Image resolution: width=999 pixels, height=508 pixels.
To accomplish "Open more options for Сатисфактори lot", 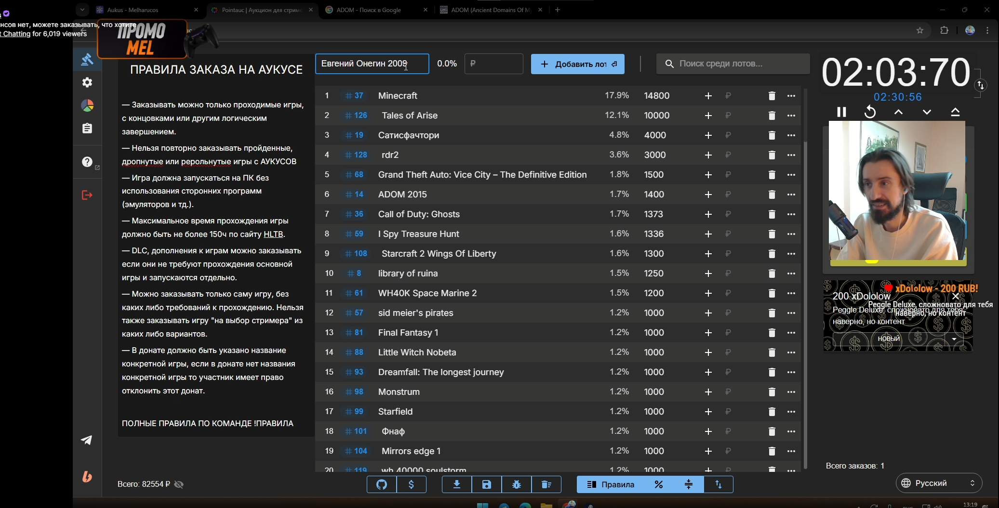I will pos(791,135).
